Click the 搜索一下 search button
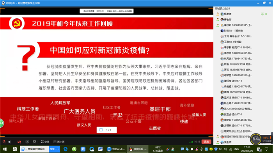This screenshot has height=153, width=273. (x=54, y=149)
